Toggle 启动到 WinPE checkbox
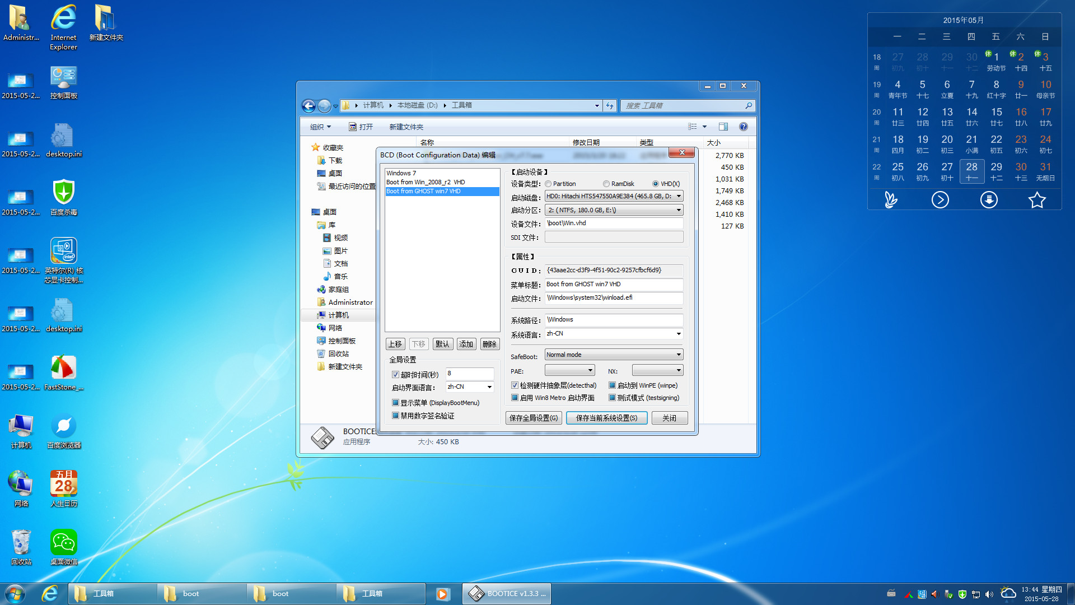The height and width of the screenshot is (605, 1075). point(612,385)
